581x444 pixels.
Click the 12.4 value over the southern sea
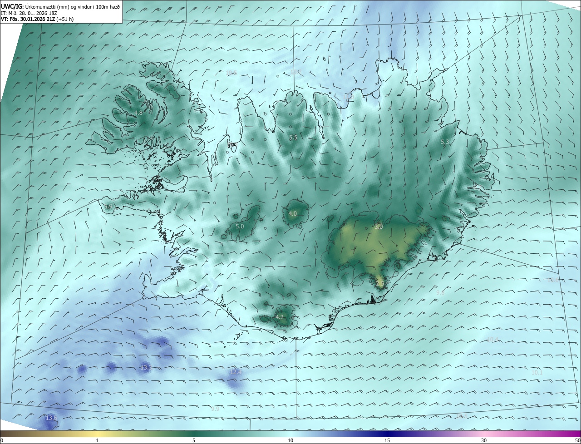[236, 372]
